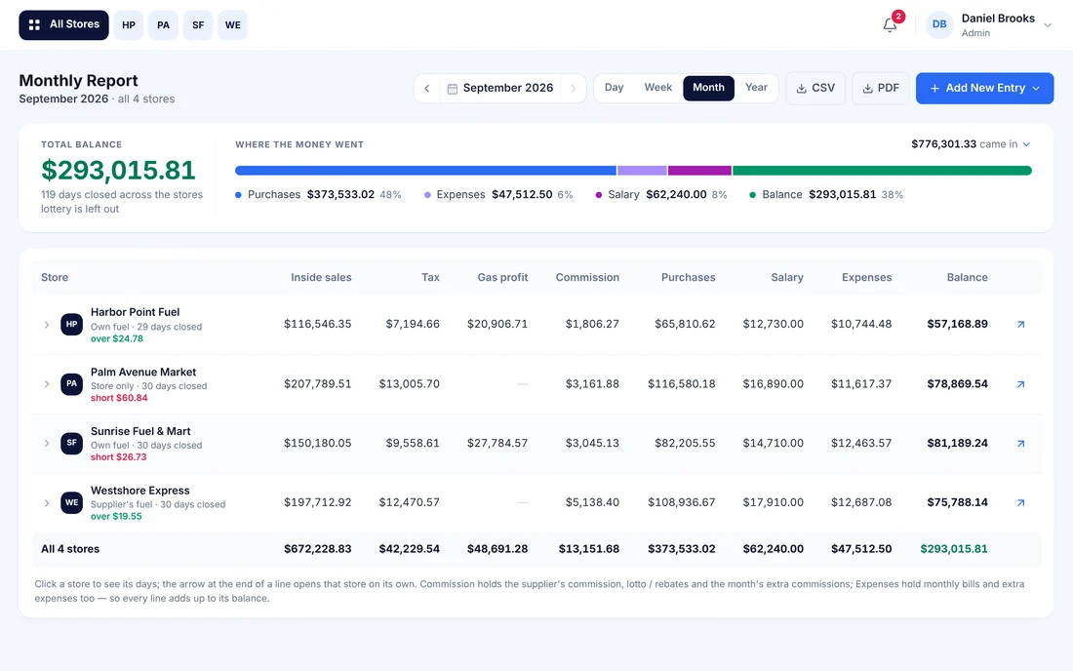Open Sunrise Fuel & Mart store arrow
Viewport: 1073px width, 671px height.
point(1020,443)
